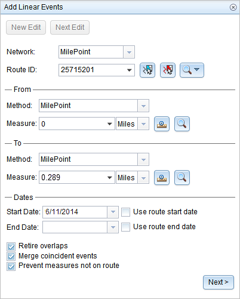Toggle Use route end date checkbox
240x299 pixels.
(126, 227)
